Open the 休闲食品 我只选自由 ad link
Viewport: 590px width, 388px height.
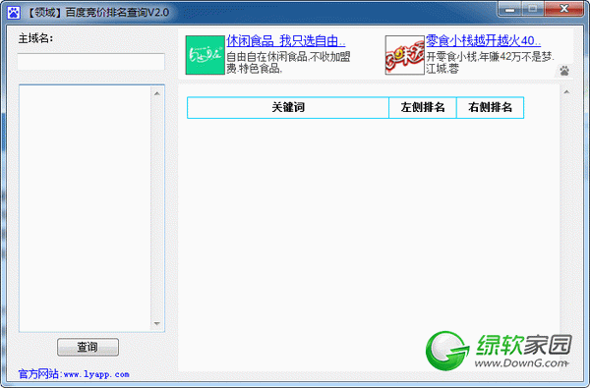[x=285, y=40]
